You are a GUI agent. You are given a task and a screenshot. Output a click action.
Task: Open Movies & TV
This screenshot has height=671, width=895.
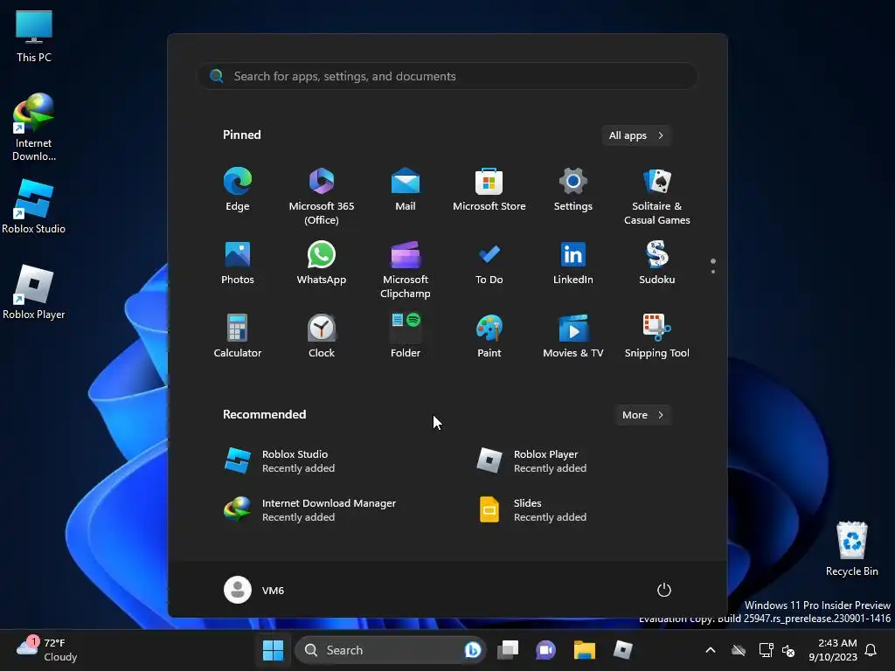point(573,335)
